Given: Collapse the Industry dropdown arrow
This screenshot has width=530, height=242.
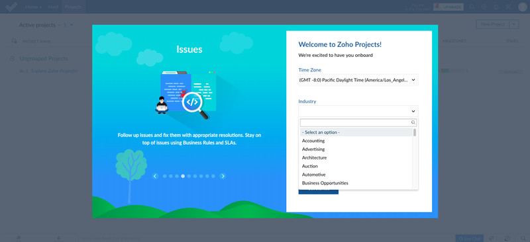Looking at the screenshot, I should [x=413, y=111].
